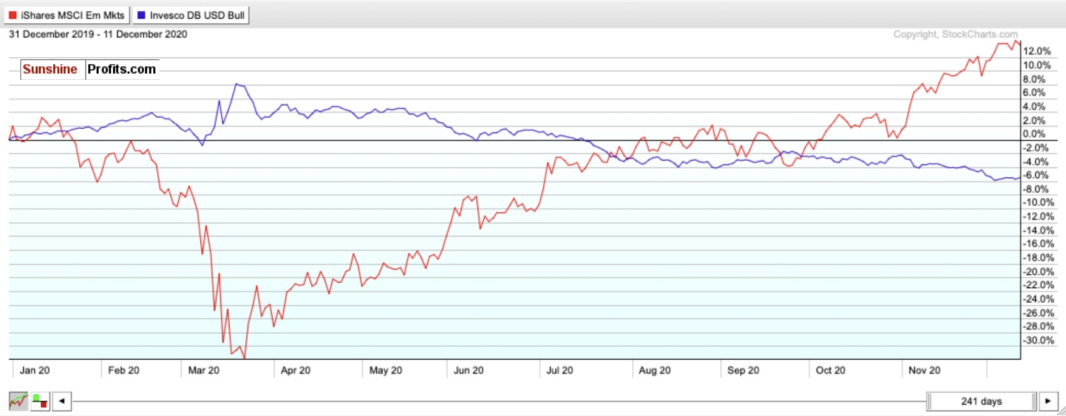
Task: Click the red line's March low point
Action: point(245,358)
